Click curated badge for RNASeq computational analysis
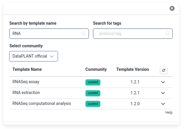The width and height of the screenshot is (184, 129). [93, 104]
